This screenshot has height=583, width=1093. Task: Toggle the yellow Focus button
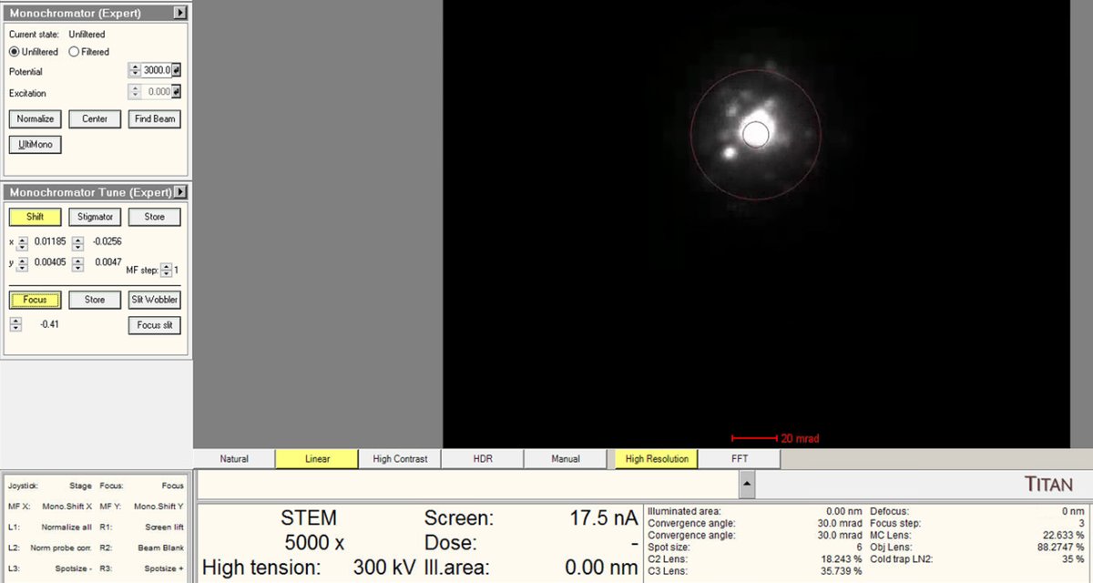coord(36,300)
